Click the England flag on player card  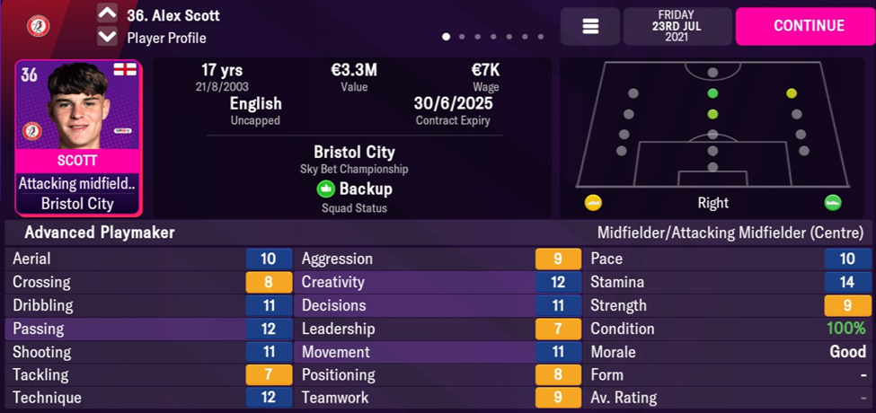pos(123,72)
